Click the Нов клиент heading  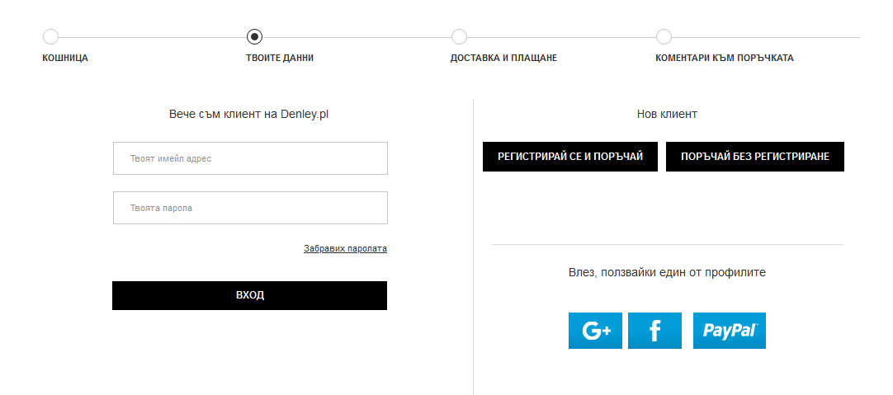[667, 115]
